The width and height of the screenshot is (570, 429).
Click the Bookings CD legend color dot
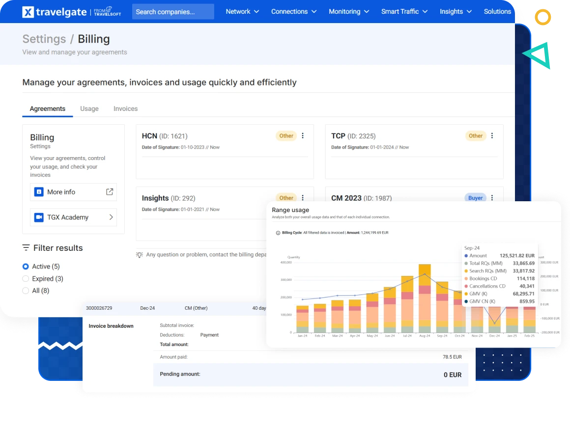[x=466, y=279]
